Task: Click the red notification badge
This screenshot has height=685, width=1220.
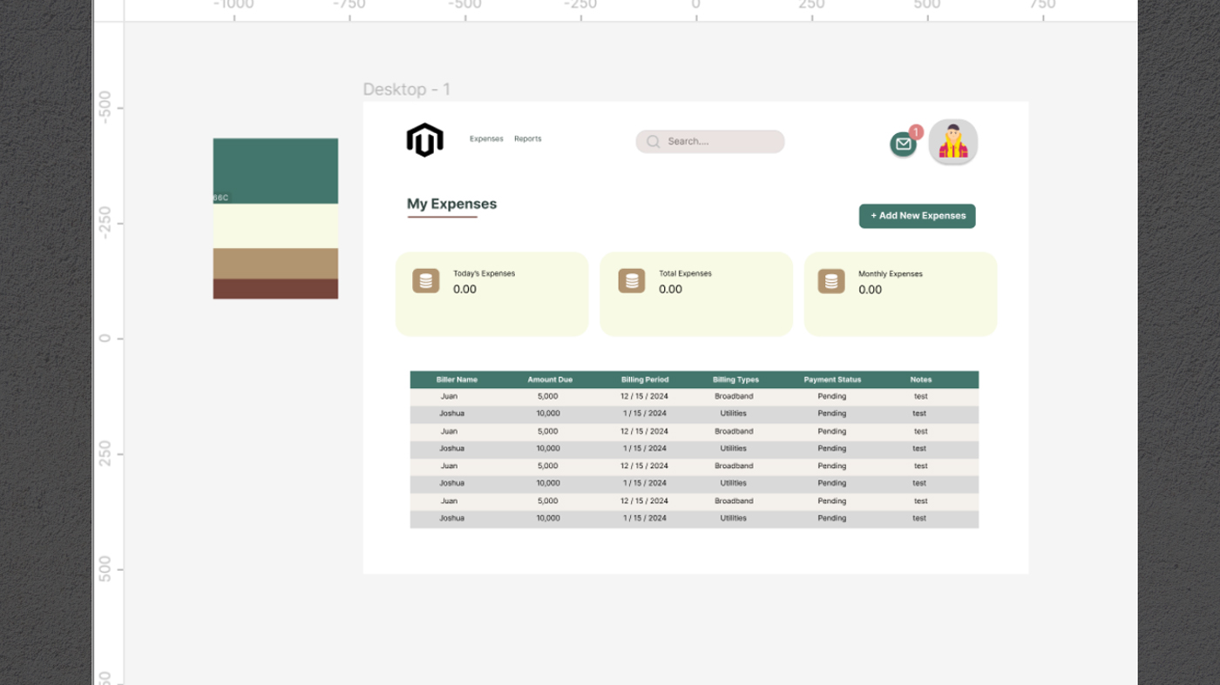Action: (x=916, y=132)
